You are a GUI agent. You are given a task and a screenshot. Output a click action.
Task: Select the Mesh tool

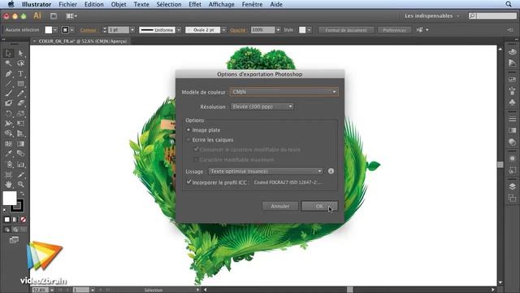[9, 144]
